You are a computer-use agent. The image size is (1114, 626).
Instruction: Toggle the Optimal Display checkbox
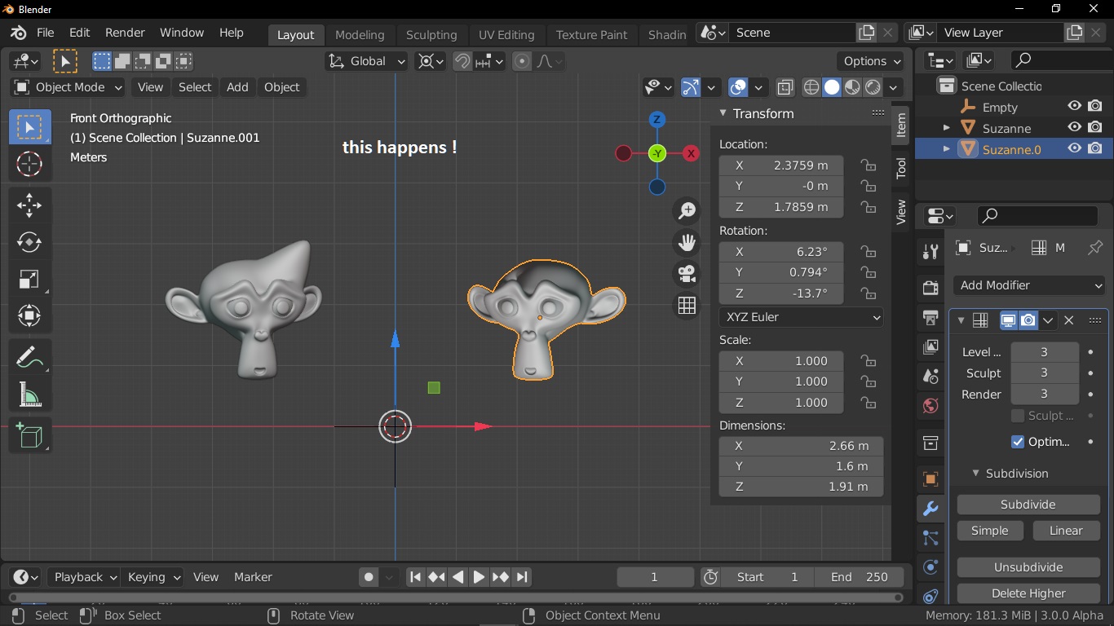tap(1017, 442)
